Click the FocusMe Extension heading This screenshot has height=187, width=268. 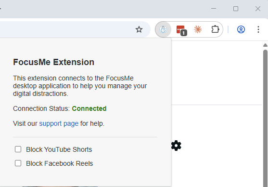(54, 62)
